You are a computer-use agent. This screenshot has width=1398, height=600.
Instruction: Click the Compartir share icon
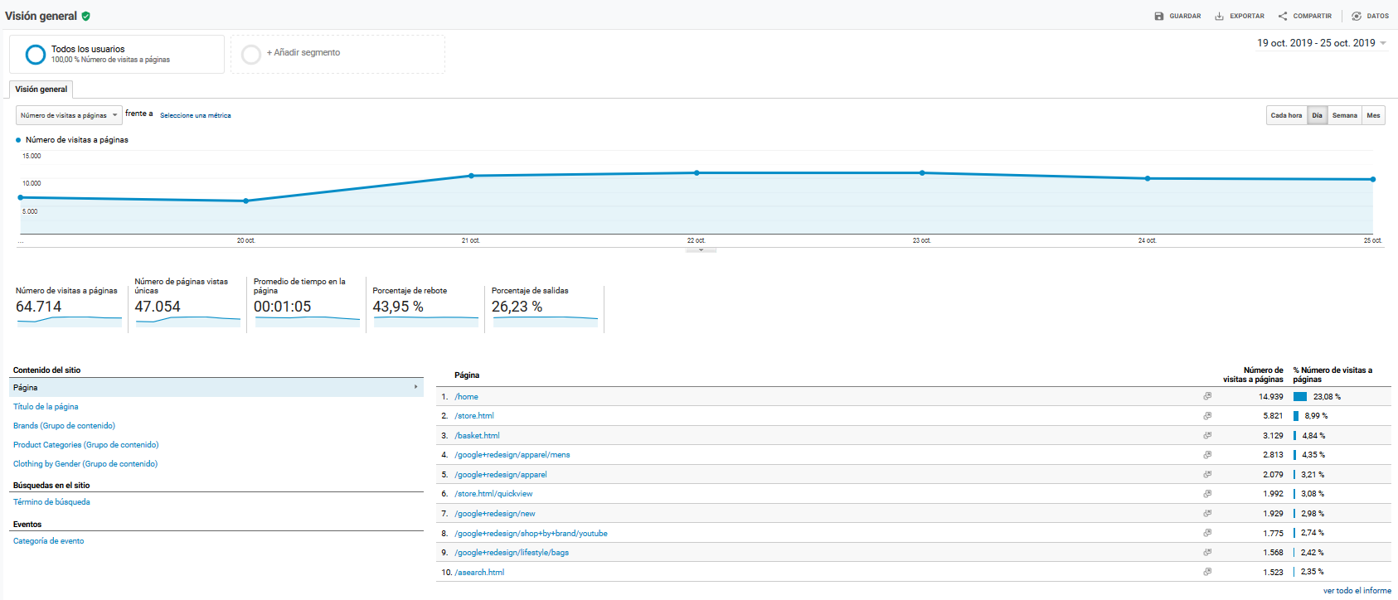click(1283, 16)
